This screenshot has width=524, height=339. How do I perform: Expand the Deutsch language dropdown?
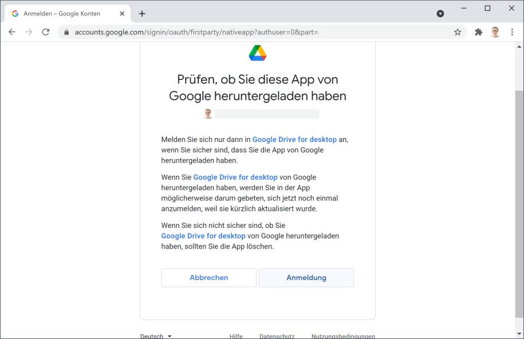pyautogui.click(x=156, y=336)
